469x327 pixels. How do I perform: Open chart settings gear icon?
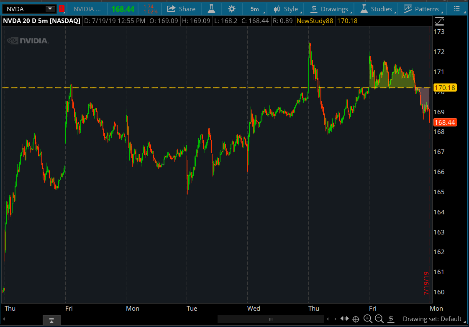pyautogui.click(x=232, y=9)
